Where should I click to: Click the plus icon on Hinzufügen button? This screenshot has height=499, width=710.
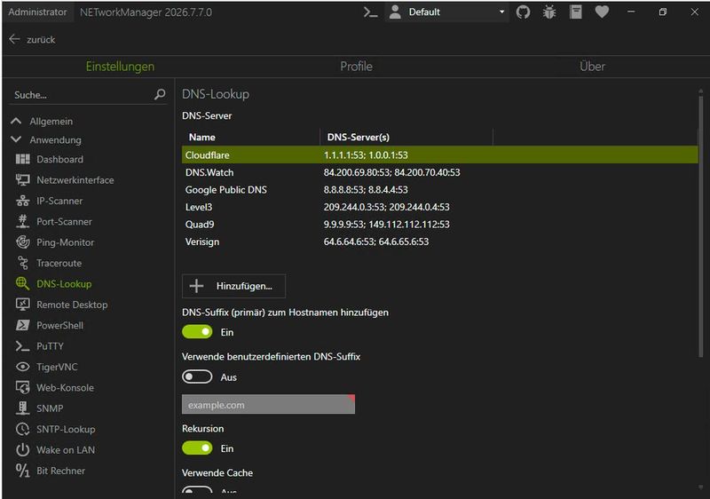click(196, 286)
